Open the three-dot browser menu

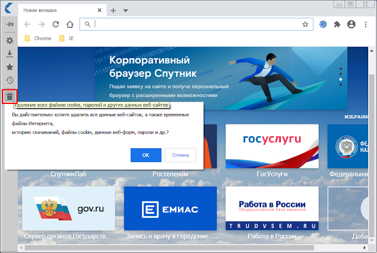click(x=366, y=24)
